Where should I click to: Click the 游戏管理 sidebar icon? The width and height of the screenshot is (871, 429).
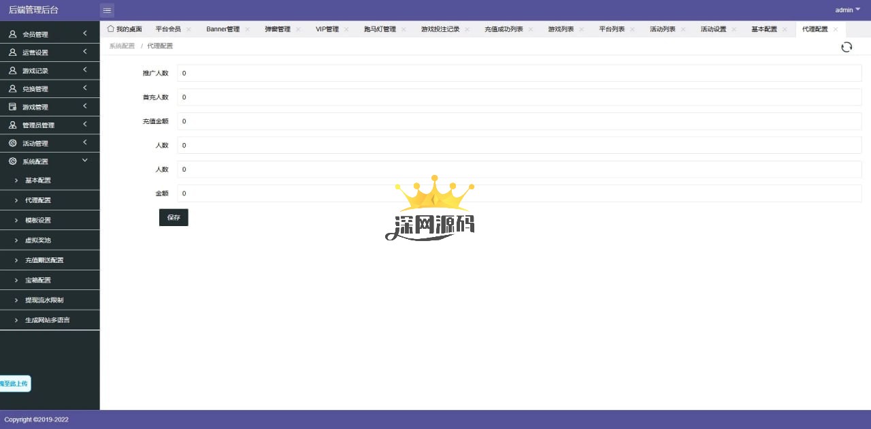pos(12,107)
